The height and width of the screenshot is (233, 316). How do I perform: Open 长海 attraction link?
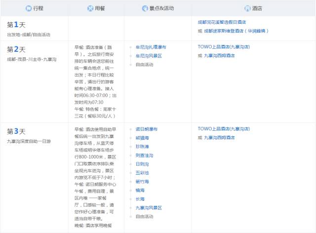(140, 199)
